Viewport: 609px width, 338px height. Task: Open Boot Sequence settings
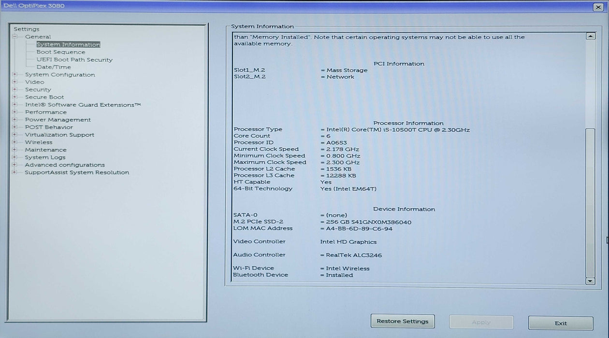[61, 52]
